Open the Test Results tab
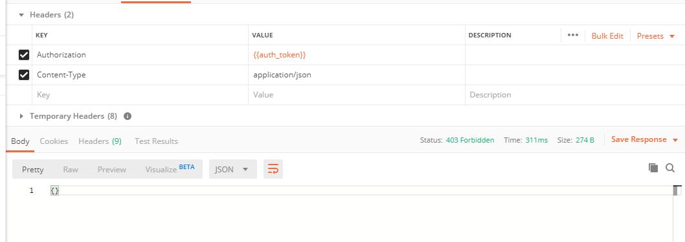This screenshot has width=685, height=242. tap(157, 141)
